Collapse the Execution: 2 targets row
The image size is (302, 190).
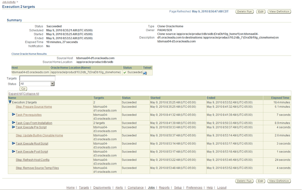coord(10,102)
